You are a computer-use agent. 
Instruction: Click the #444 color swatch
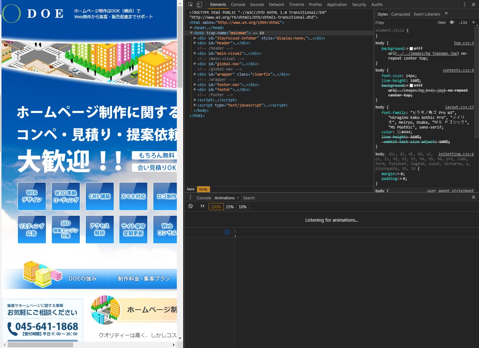399,132
